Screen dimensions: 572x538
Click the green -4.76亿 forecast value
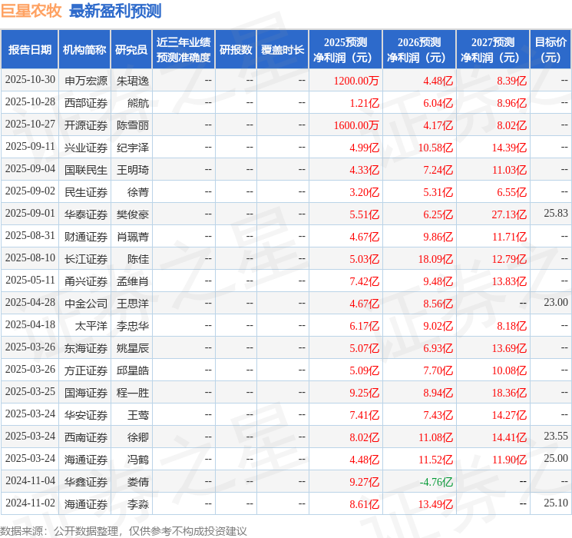click(436, 482)
